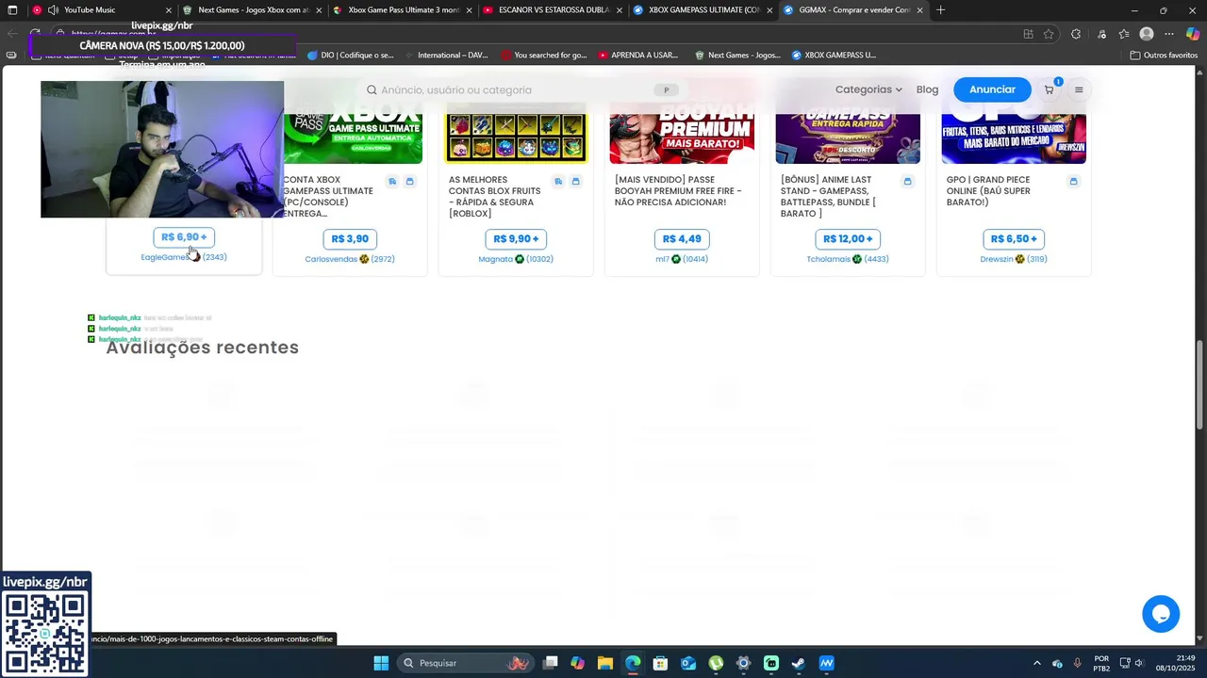Open seller Drewszin profile link
The height and width of the screenshot is (678, 1207).
pos(996,259)
